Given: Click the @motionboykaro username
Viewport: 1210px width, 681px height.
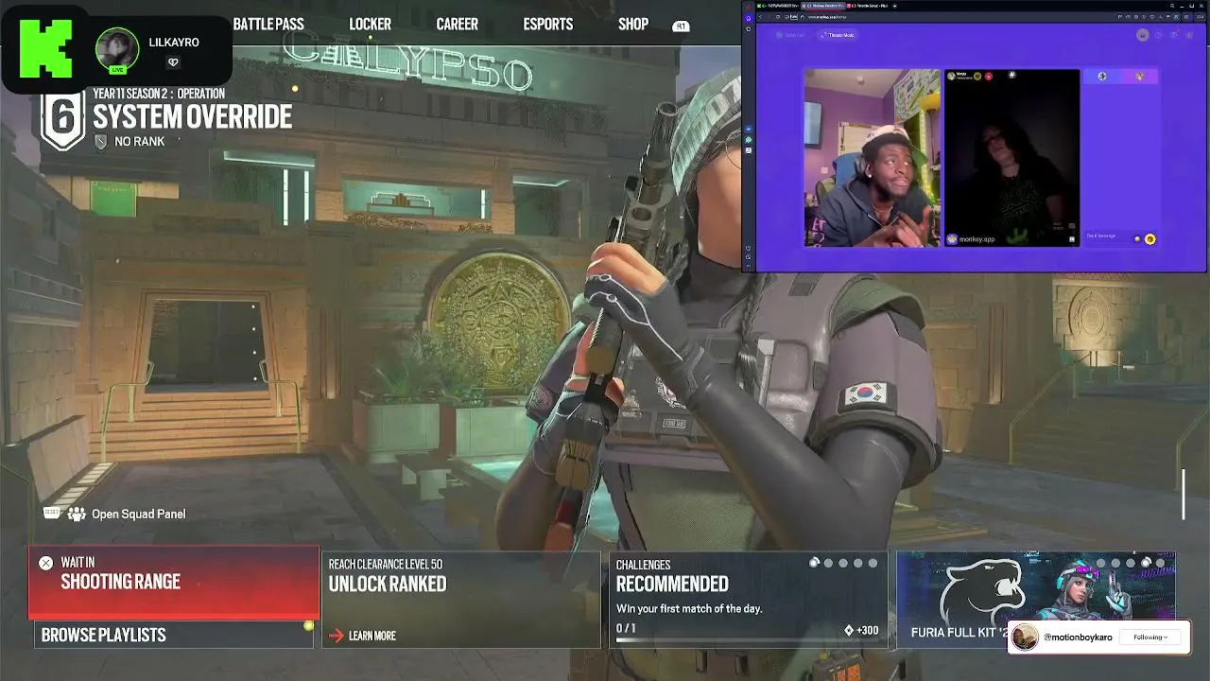Looking at the screenshot, I should [1078, 637].
